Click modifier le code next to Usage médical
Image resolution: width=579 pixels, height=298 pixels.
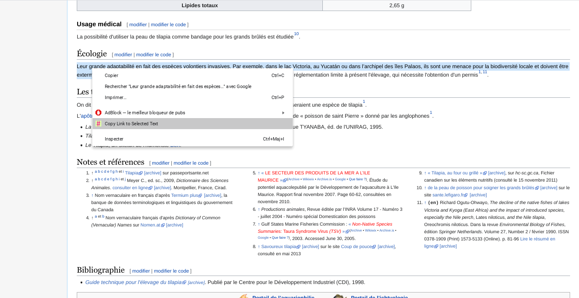tap(168, 25)
